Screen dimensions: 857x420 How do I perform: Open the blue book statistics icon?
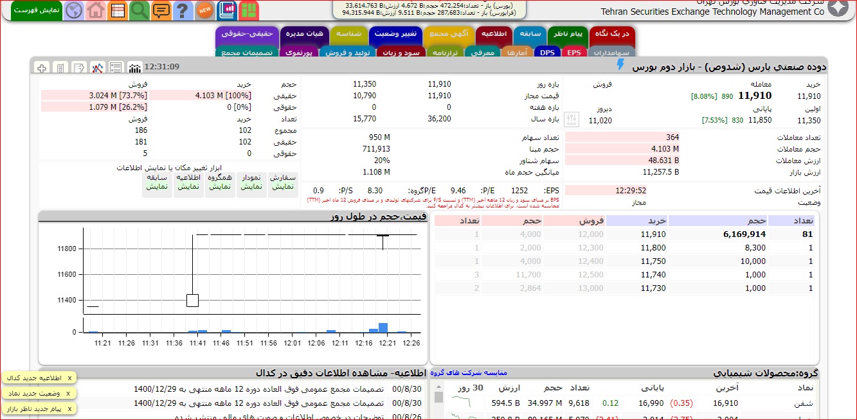click(227, 10)
